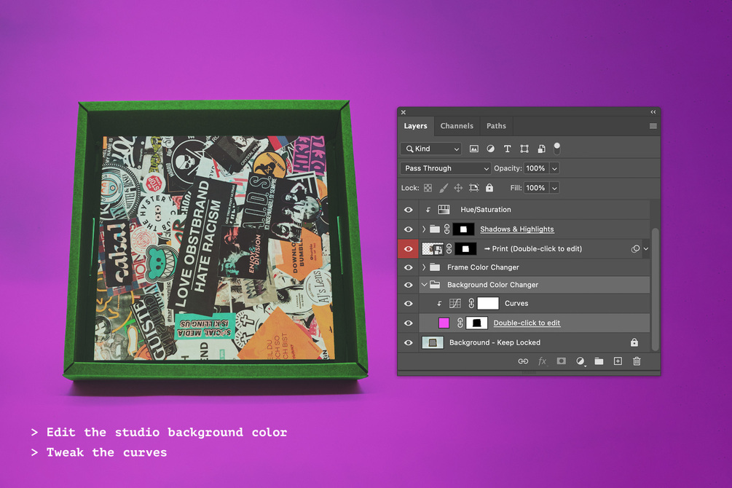The image size is (732, 488).
Task: Click the Opacity 100% value field
Action: 536,168
